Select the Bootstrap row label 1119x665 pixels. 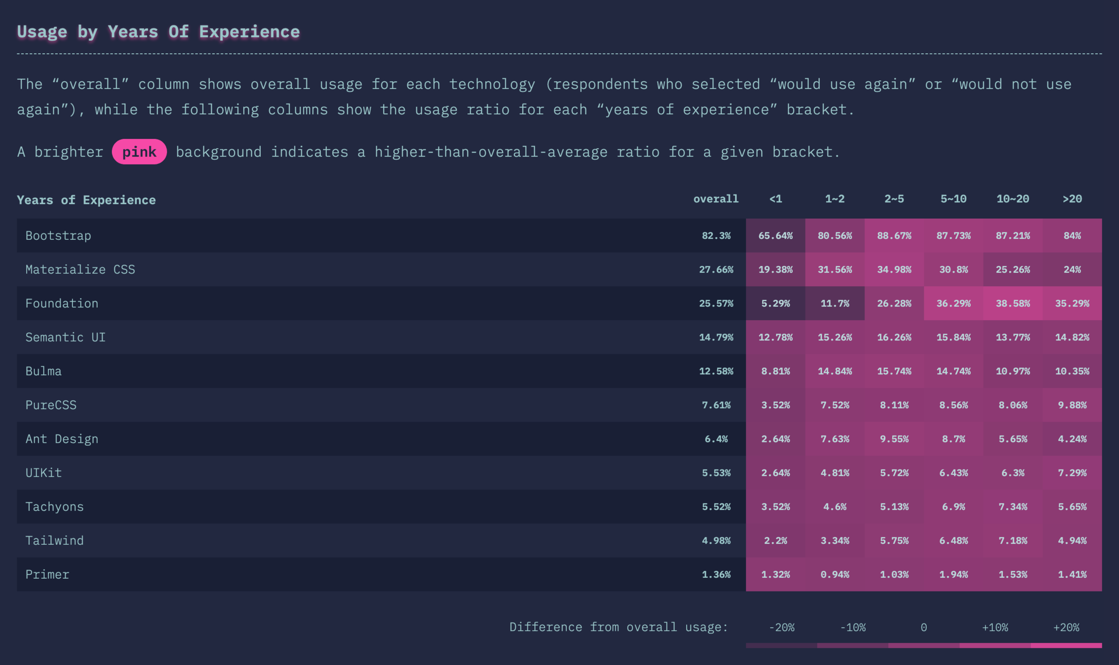coord(58,235)
